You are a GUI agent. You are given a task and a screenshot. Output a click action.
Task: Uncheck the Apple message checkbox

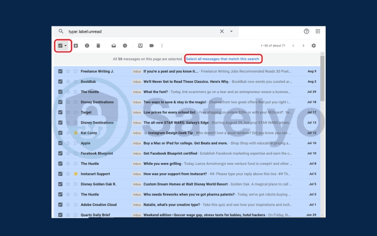[x=60, y=143]
